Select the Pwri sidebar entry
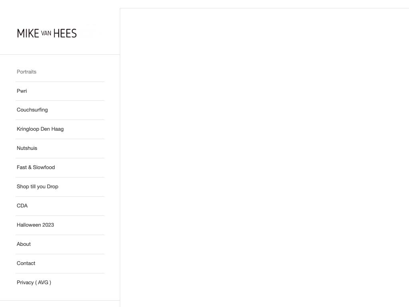The image size is (409, 307). point(22,91)
